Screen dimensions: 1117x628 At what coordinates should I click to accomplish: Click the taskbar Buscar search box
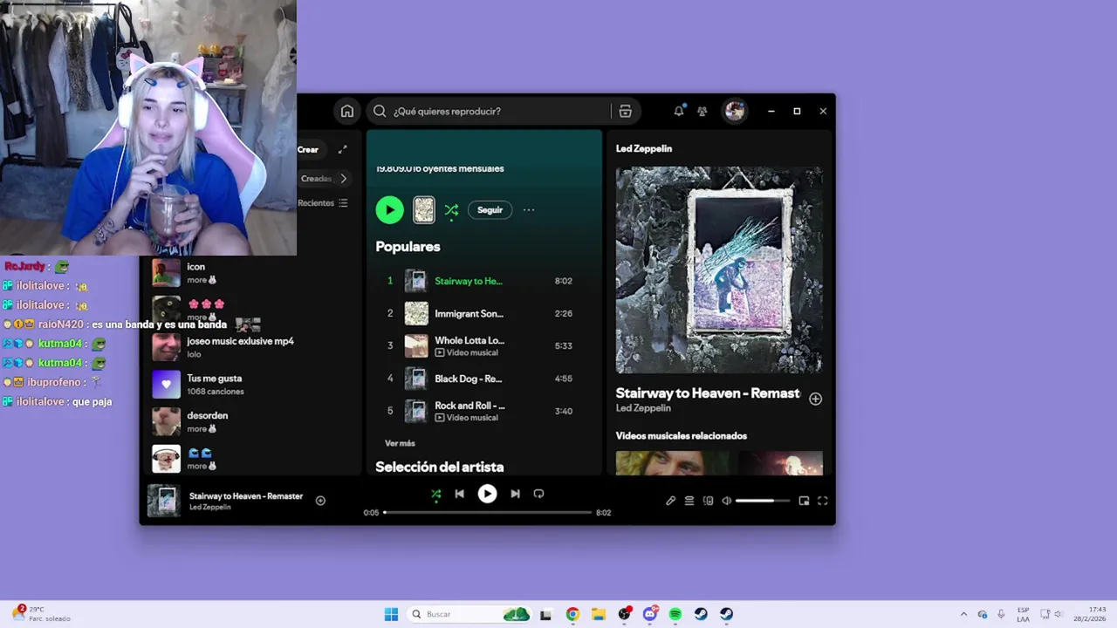click(x=471, y=614)
